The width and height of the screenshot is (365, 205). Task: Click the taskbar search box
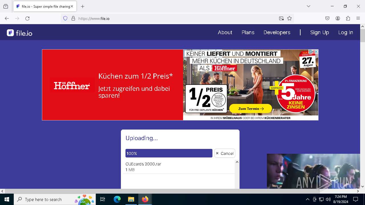[x=55, y=199]
